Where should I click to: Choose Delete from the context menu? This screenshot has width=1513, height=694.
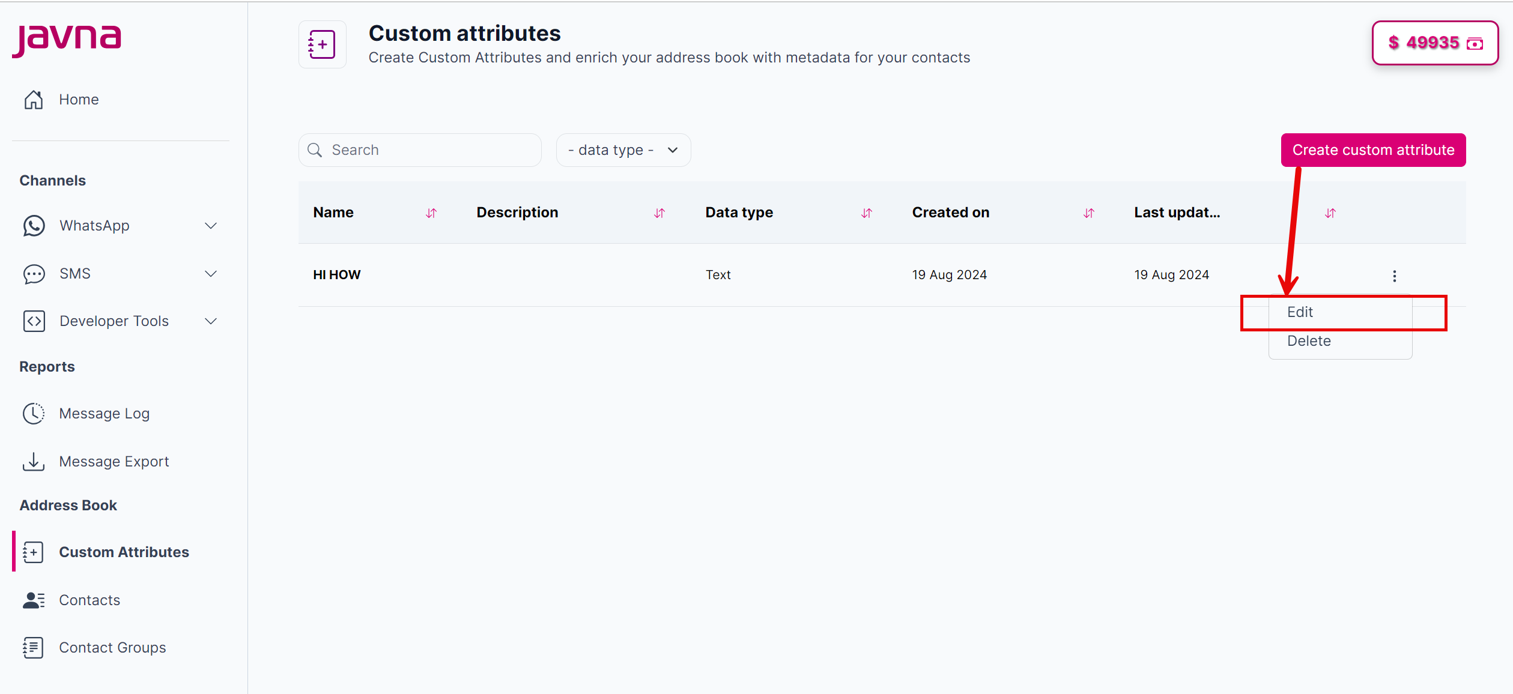(x=1309, y=341)
